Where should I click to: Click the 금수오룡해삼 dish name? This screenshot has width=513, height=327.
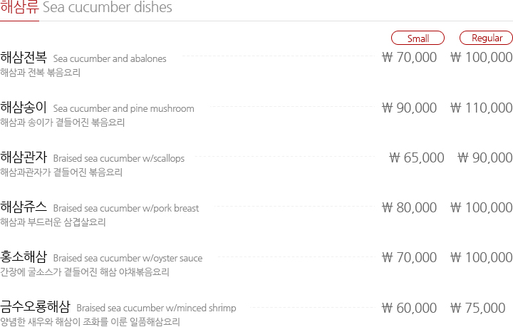36,307
